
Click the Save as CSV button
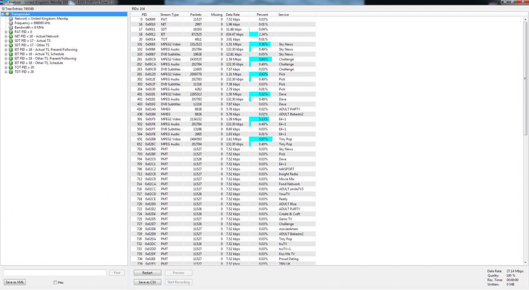[x=147, y=282]
